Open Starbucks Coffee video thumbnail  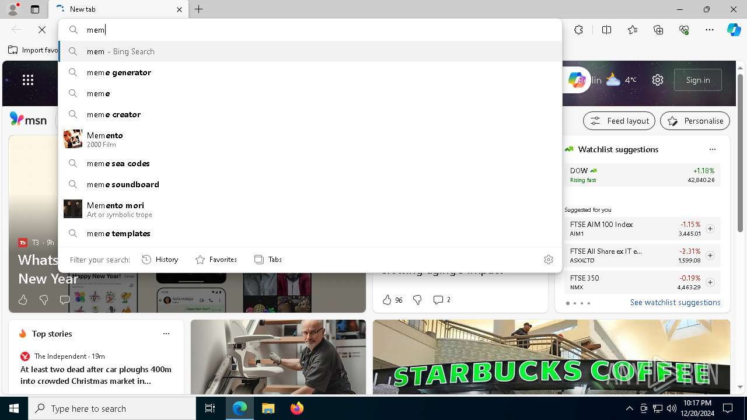click(551, 357)
